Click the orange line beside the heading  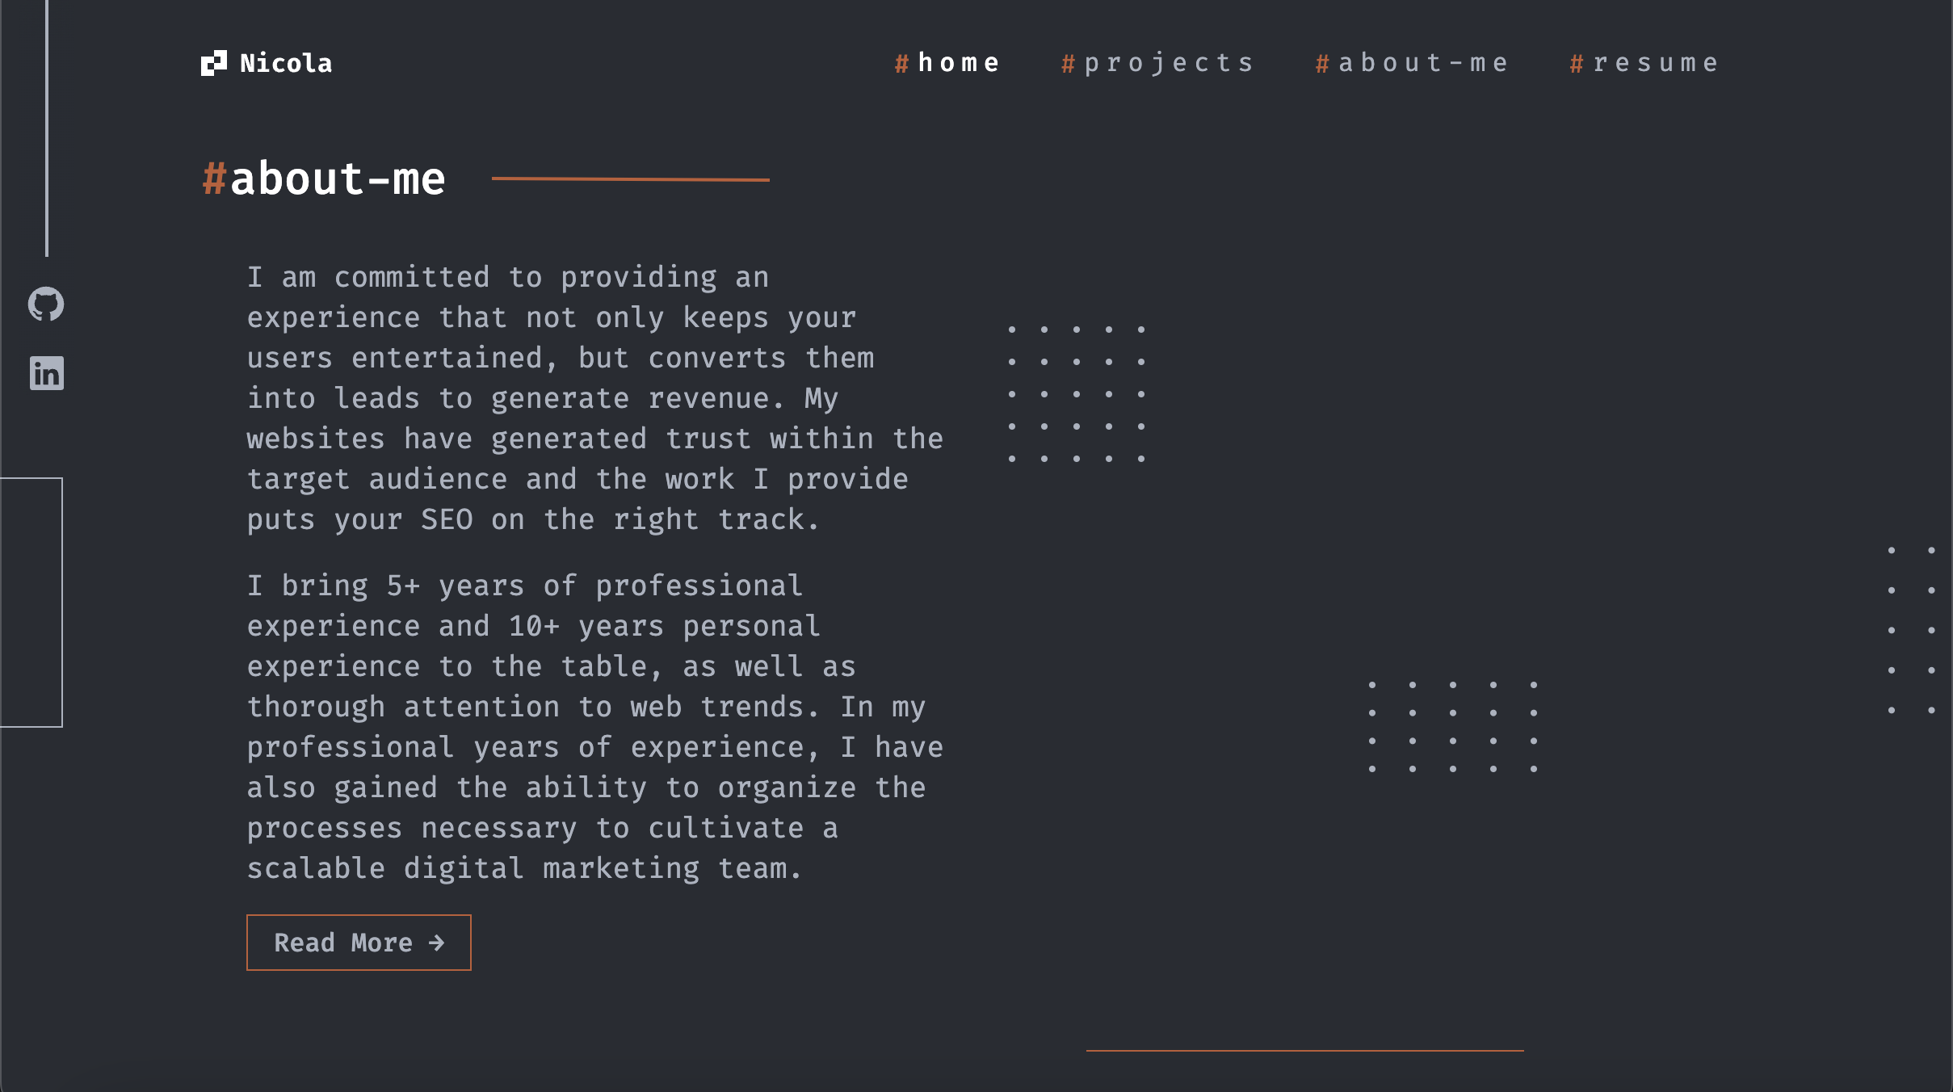coord(630,179)
